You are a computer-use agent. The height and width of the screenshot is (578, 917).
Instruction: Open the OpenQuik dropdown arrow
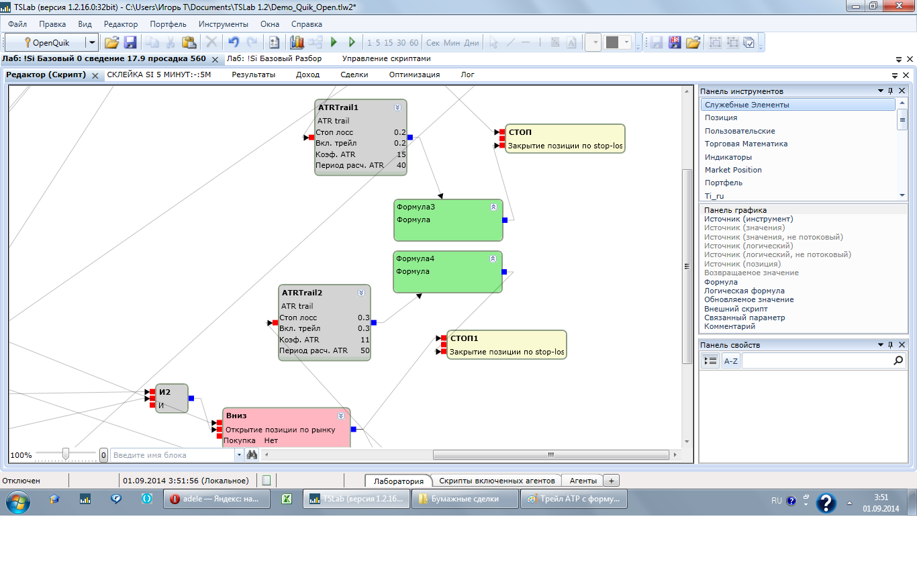(x=91, y=42)
